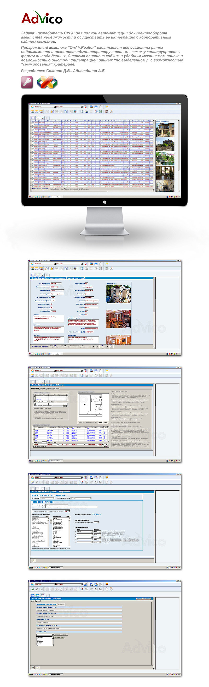Click the Агент field in the Анкеты предложений form
This screenshot has height=687, width=209.
pos(92,328)
